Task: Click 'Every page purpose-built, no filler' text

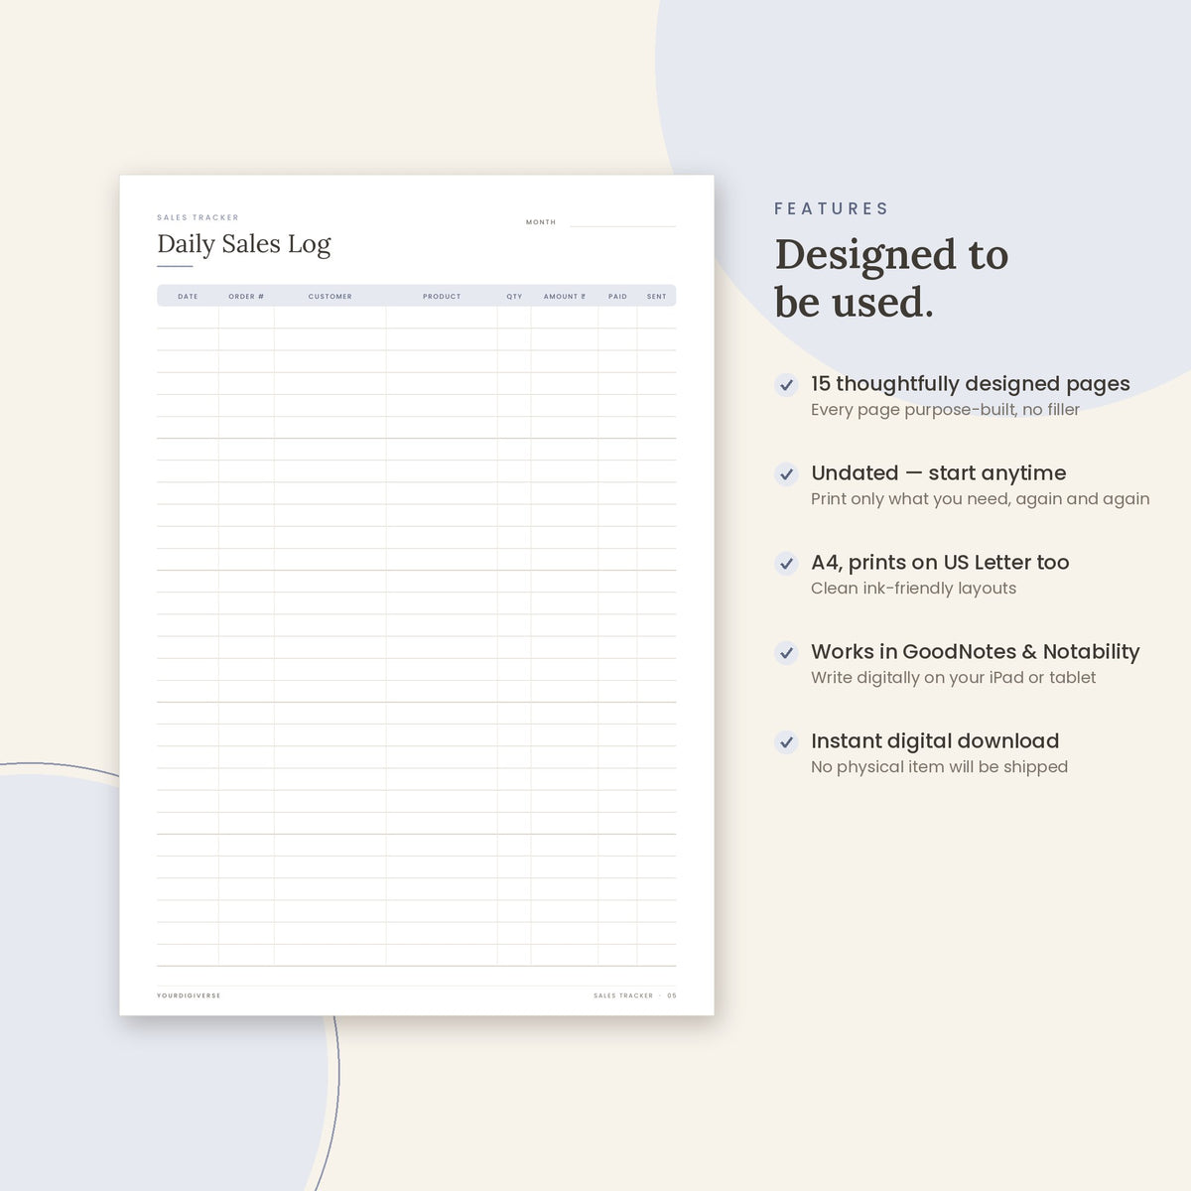Action: click(945, 410)
